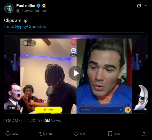Click the gold affiliate badge icon
152x140 pixels.
(44, 6)
